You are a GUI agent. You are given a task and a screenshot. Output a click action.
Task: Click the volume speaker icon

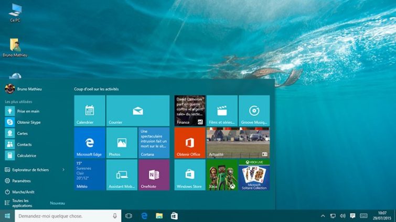point(343,216)
